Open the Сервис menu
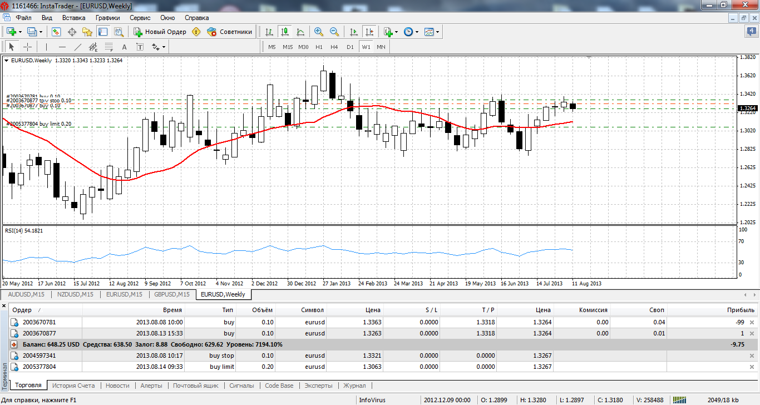760x405 pixels. click(x=140, y=18)
